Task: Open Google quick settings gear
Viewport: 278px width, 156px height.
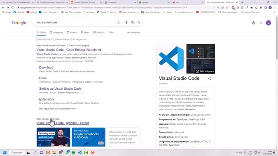Action: pos(254,23)
